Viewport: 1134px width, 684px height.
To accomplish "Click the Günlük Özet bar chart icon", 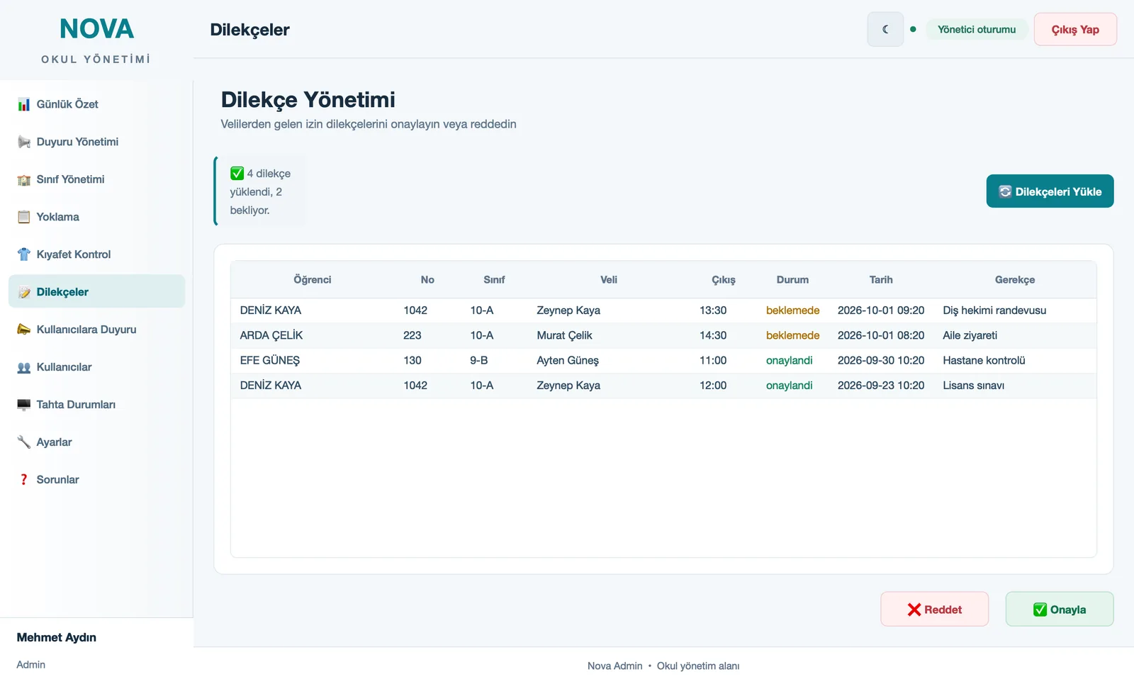I will [x=24, y=104].
